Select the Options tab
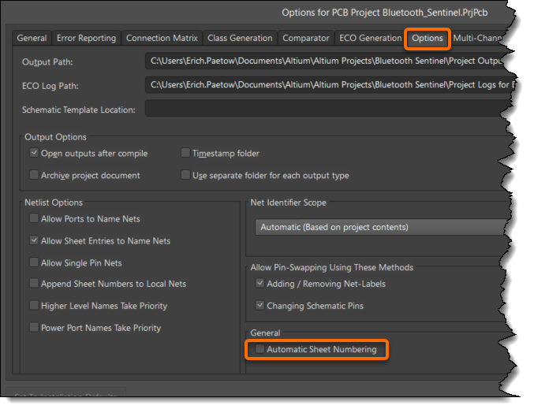 click(x=428, y=39)
